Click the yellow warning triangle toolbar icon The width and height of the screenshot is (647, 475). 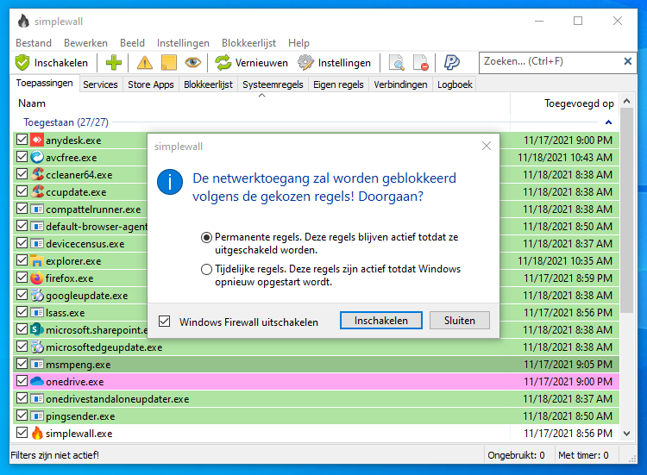pos(144,62)
